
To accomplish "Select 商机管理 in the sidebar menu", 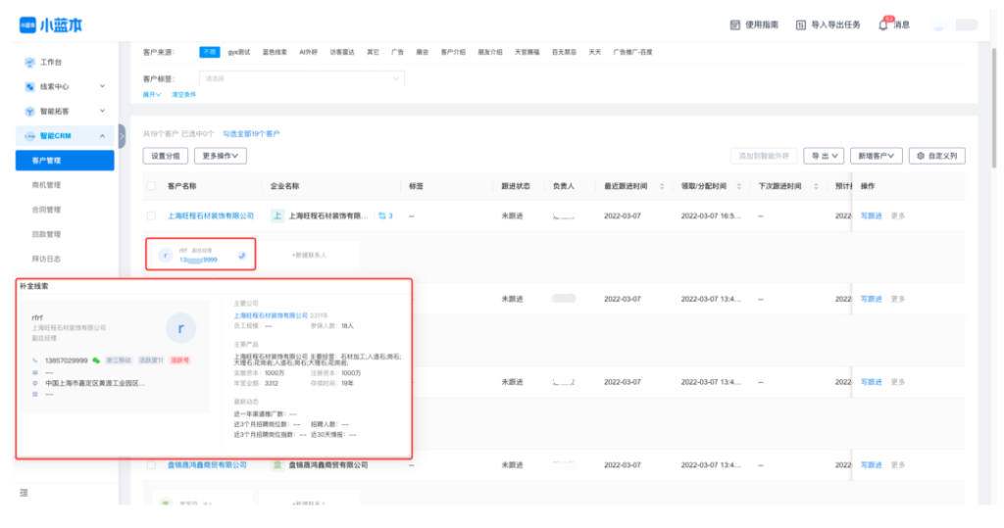I will click(x=46, y=184).
